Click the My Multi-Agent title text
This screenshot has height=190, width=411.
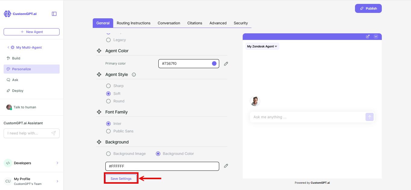pyautogui.click(x=29, y=47)
